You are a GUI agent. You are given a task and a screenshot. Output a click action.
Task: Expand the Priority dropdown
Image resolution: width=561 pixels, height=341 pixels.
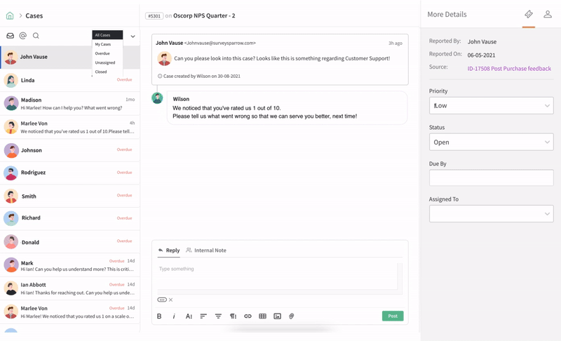click(491, 106)
